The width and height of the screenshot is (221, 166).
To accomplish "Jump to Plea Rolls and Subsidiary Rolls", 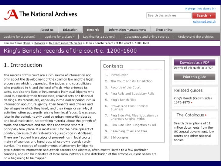I will pyautogui.click(x=132, y=94).
